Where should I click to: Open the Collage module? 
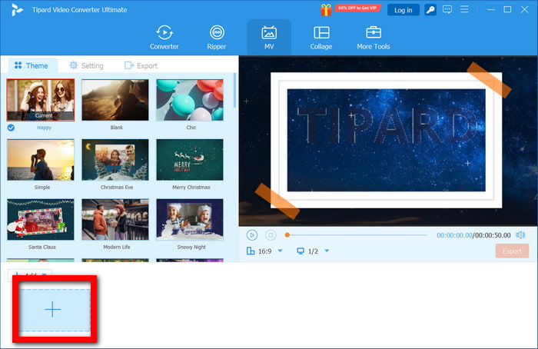(321, 38)
